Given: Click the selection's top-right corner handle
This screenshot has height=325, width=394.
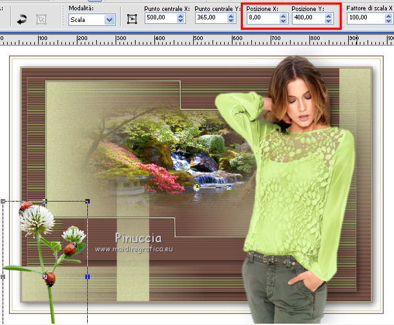Looking at the screenshot, I should (x=87, y=201).
